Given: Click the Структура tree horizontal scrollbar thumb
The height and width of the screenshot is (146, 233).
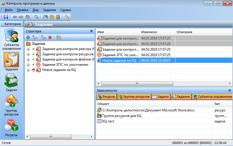Looking at the screenshot, I should [51, 137].
